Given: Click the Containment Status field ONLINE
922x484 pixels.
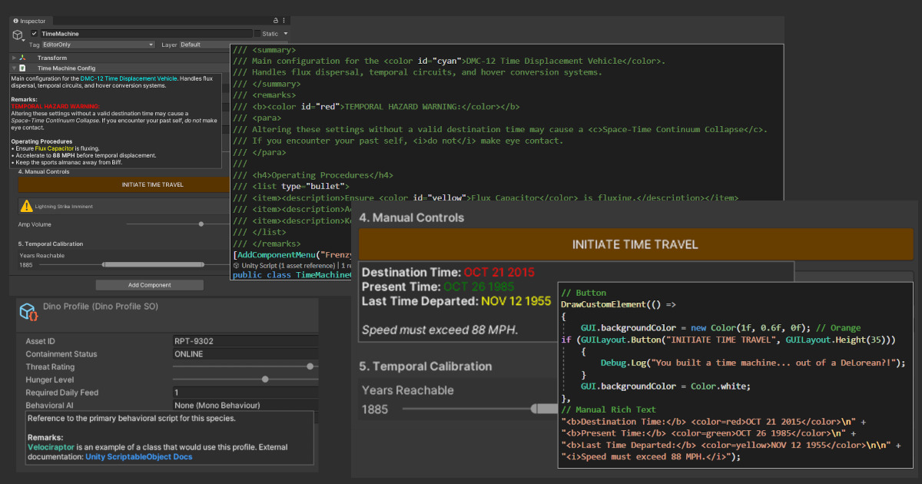Looking at the screenshot, I should tap(246, 354).
